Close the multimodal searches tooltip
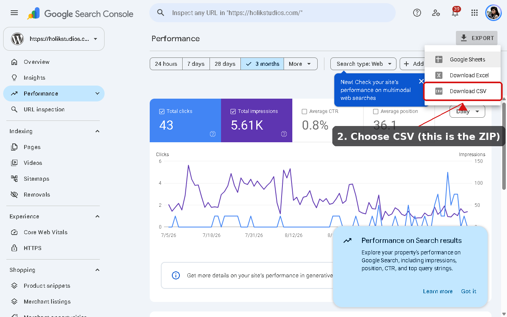The width and height of the screenshot is (507, 317). 421,81
